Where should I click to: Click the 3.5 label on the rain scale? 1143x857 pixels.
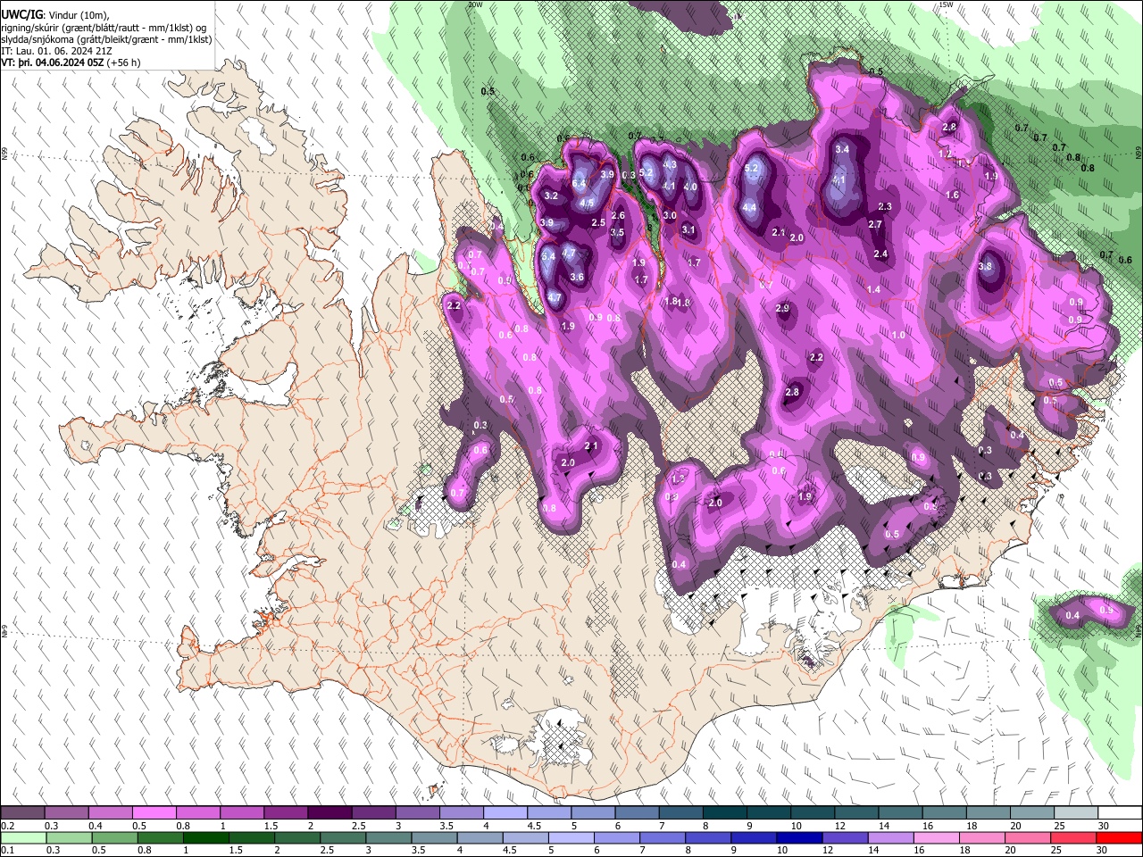(417, 850)
